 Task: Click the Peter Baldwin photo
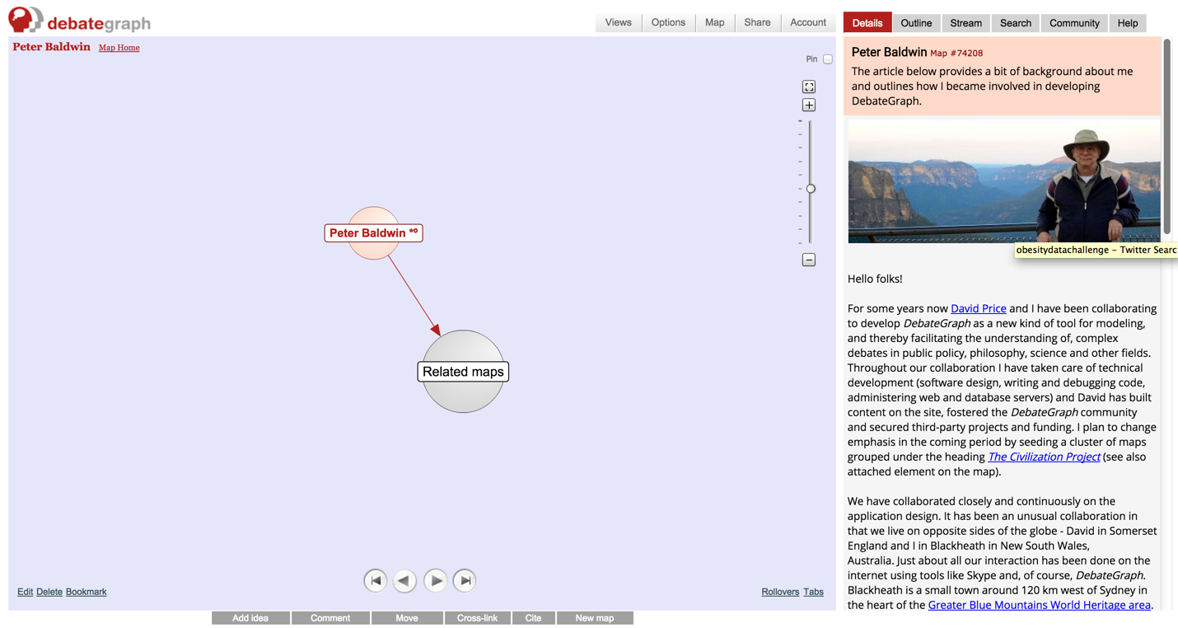(1004, 181)
